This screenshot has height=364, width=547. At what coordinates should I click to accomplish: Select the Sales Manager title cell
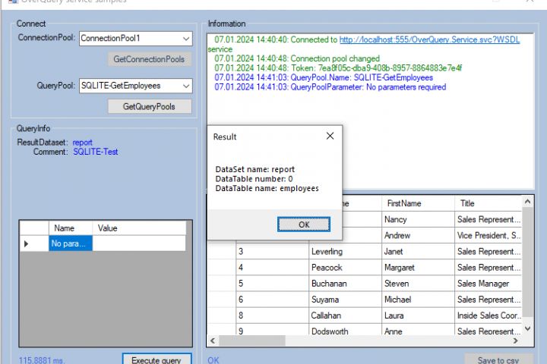coord(482,284)
